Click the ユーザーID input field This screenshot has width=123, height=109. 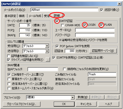click(95, 30)
